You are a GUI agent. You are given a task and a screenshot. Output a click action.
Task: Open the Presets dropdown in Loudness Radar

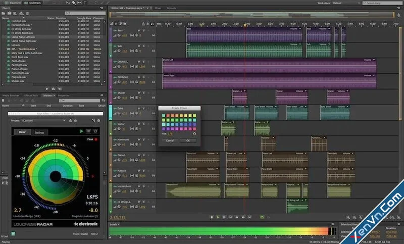[x=43, y=121]
